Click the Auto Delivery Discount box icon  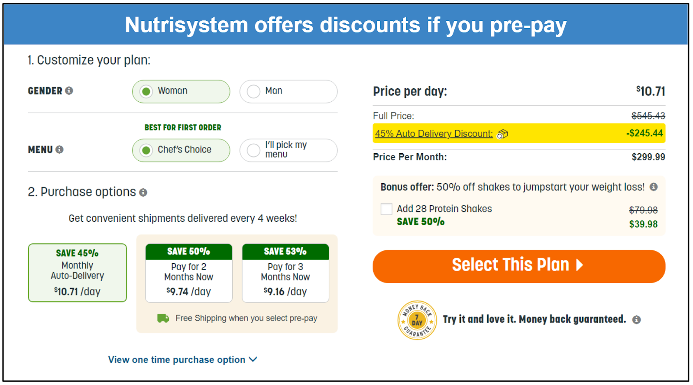tap(502, 134)
